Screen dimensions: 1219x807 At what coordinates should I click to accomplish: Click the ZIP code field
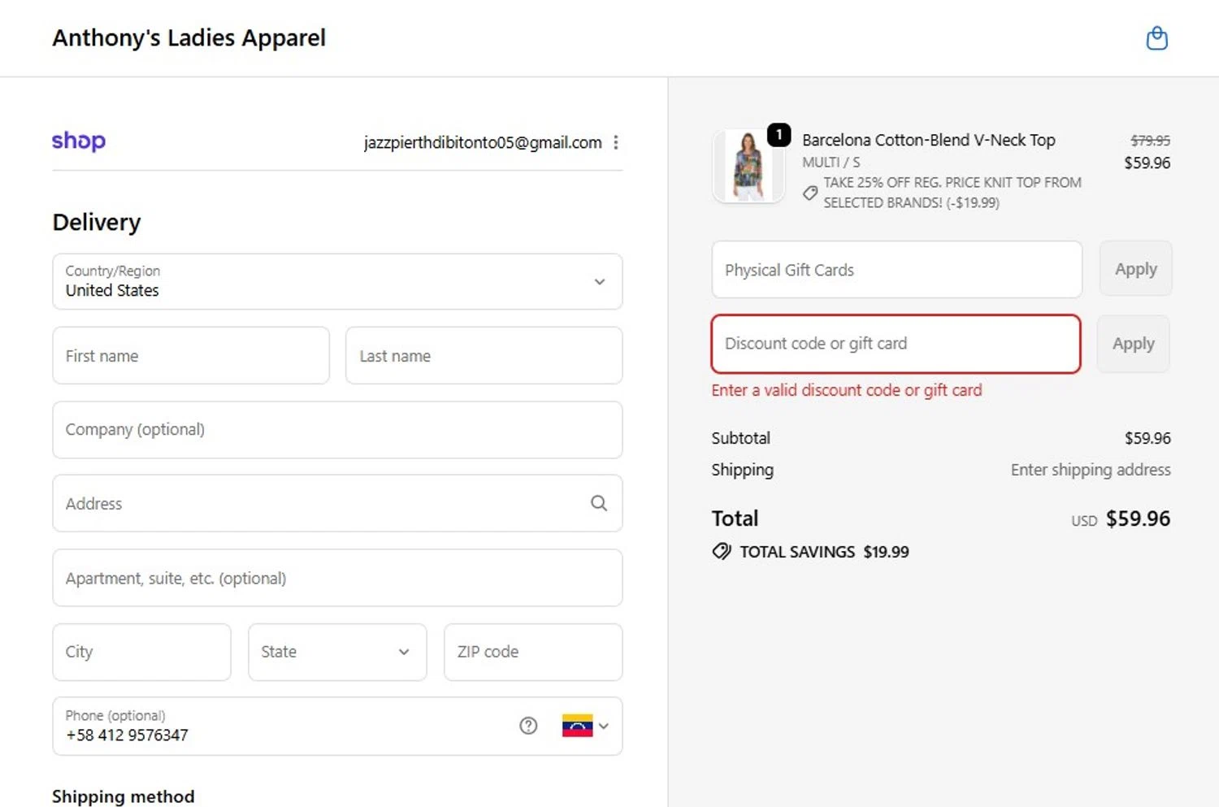pos(533,652)
